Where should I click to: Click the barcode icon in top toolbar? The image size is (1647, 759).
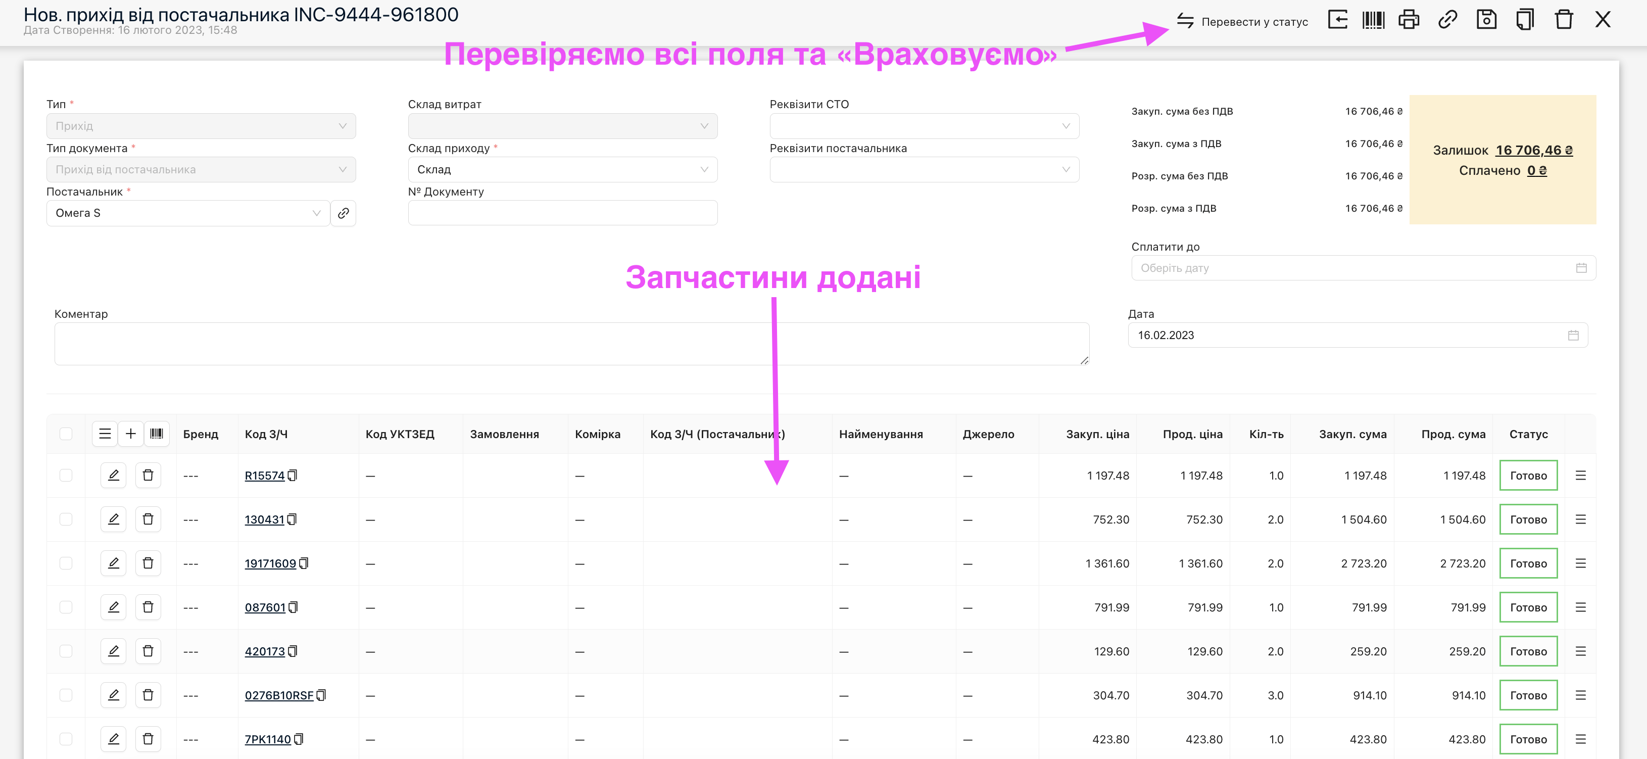click(x=1373, y=20)
